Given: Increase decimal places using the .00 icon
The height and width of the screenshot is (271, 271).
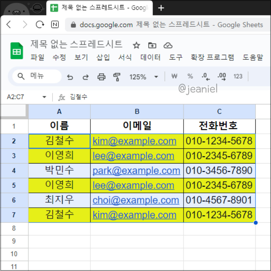Looking at the screenshot, I should click(x=221, y=76).
